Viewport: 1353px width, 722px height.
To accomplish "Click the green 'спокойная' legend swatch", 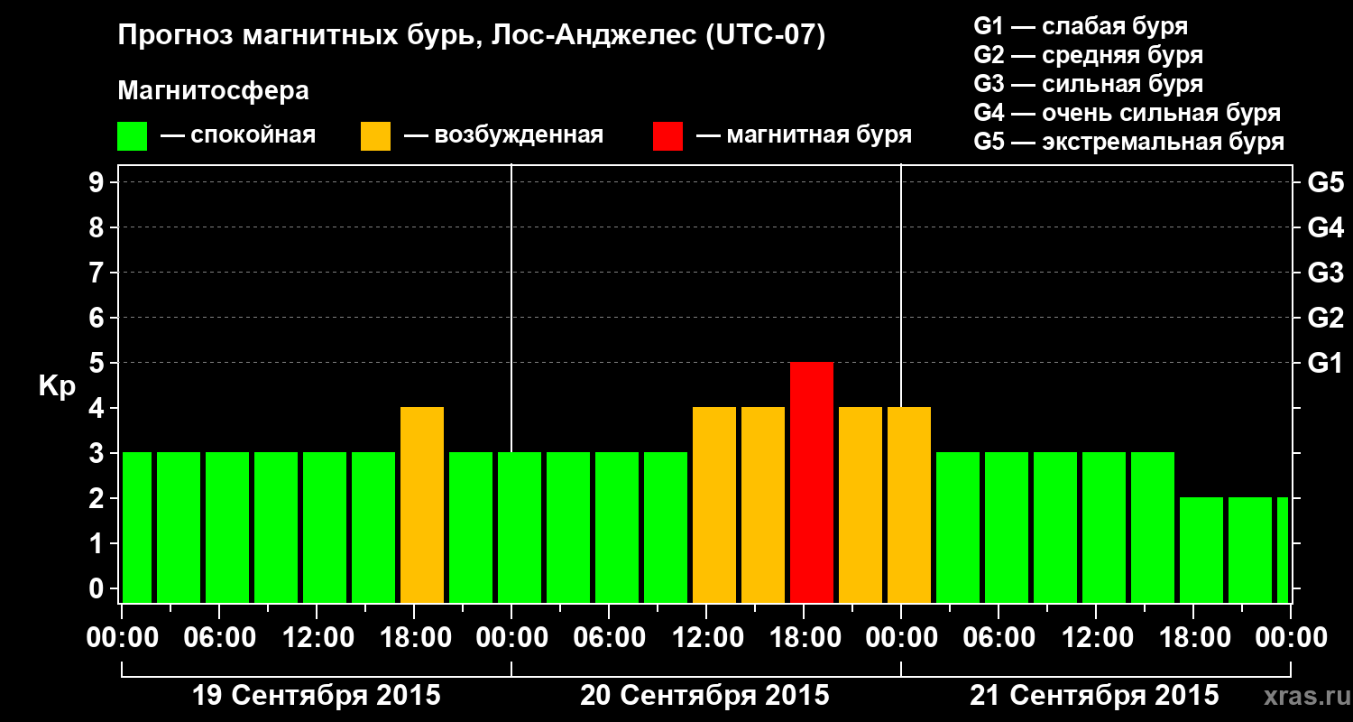I will click(x=132, y=136).
